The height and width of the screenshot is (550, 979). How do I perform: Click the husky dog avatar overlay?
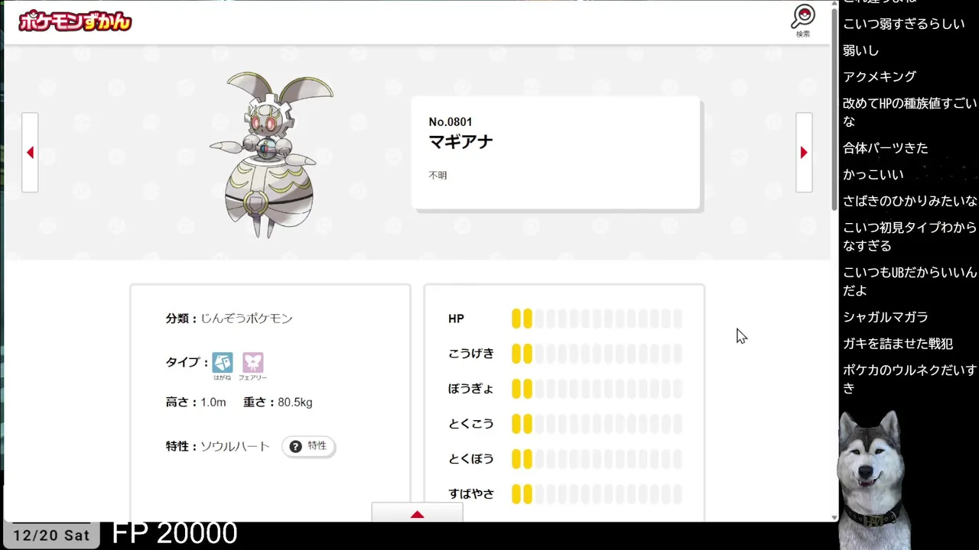(x=874, y=480)
